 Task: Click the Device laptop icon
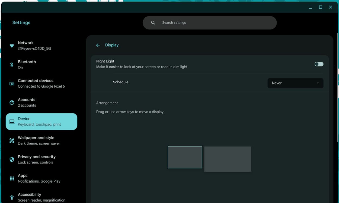pyautogui.click(x=12, y=121)
